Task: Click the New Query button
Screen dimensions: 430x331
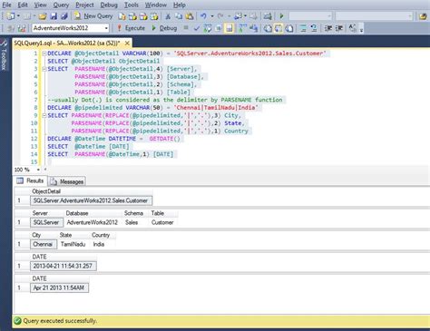Action: point(93,16)
